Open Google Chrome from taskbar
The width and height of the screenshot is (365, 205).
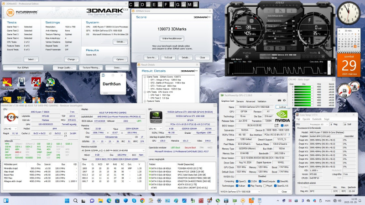142,200
